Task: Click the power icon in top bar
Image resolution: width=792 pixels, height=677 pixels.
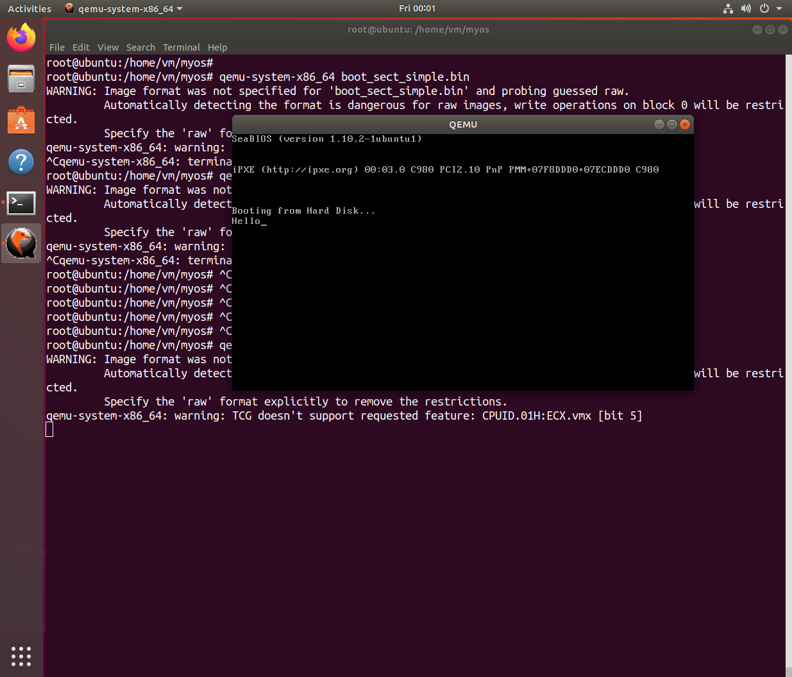Action: tap(764, 8)
